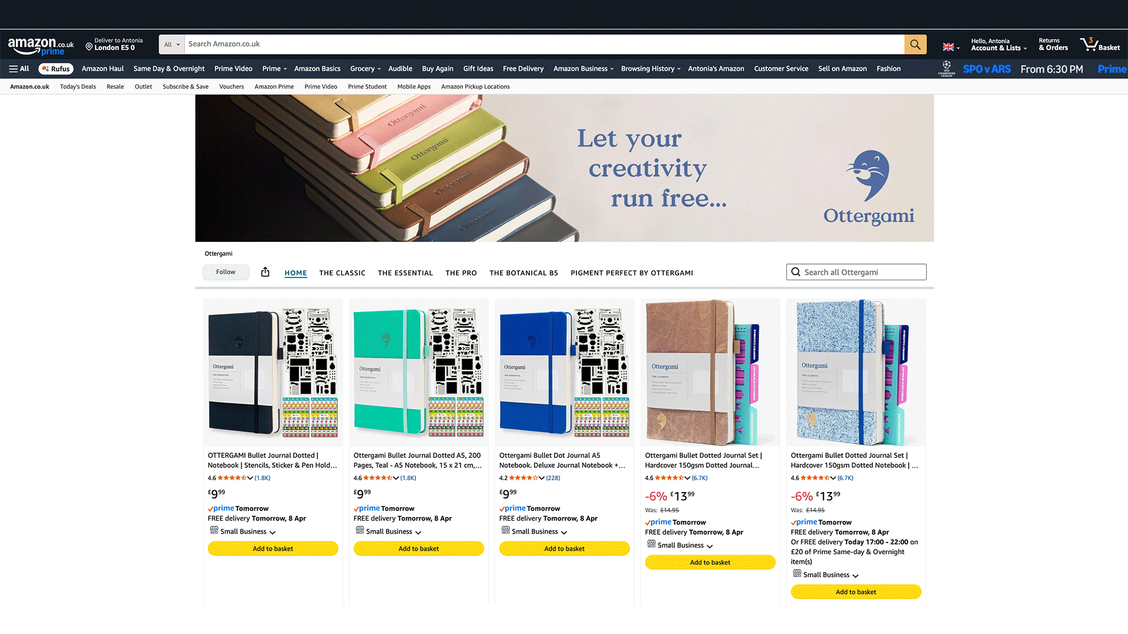Open the star rating popover of blue notebook
Image resolution: width=1128 pixels, height=634 pixels.
pos(526,478)
